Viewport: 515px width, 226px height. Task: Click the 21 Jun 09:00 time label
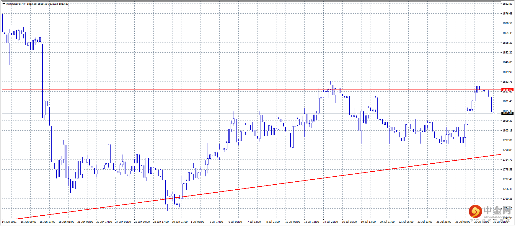(85, 222)
